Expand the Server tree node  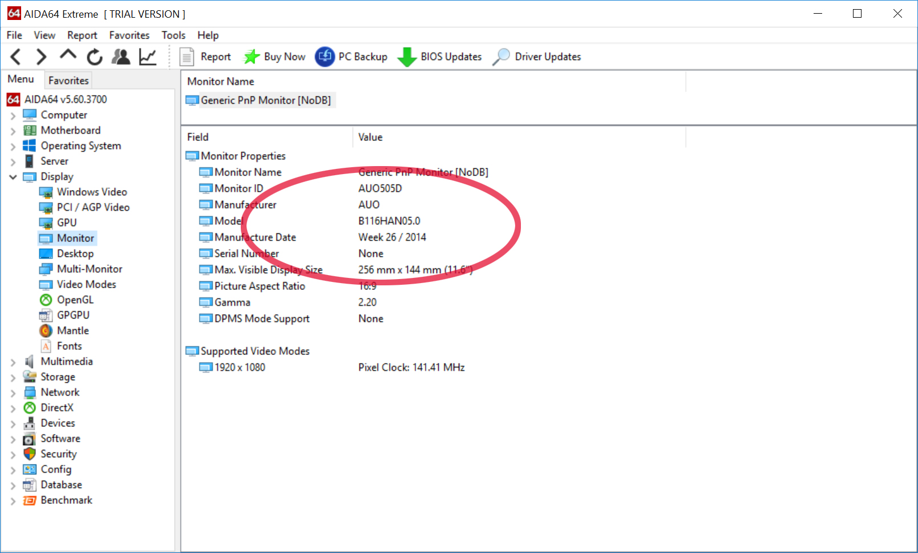pos(13,162)
